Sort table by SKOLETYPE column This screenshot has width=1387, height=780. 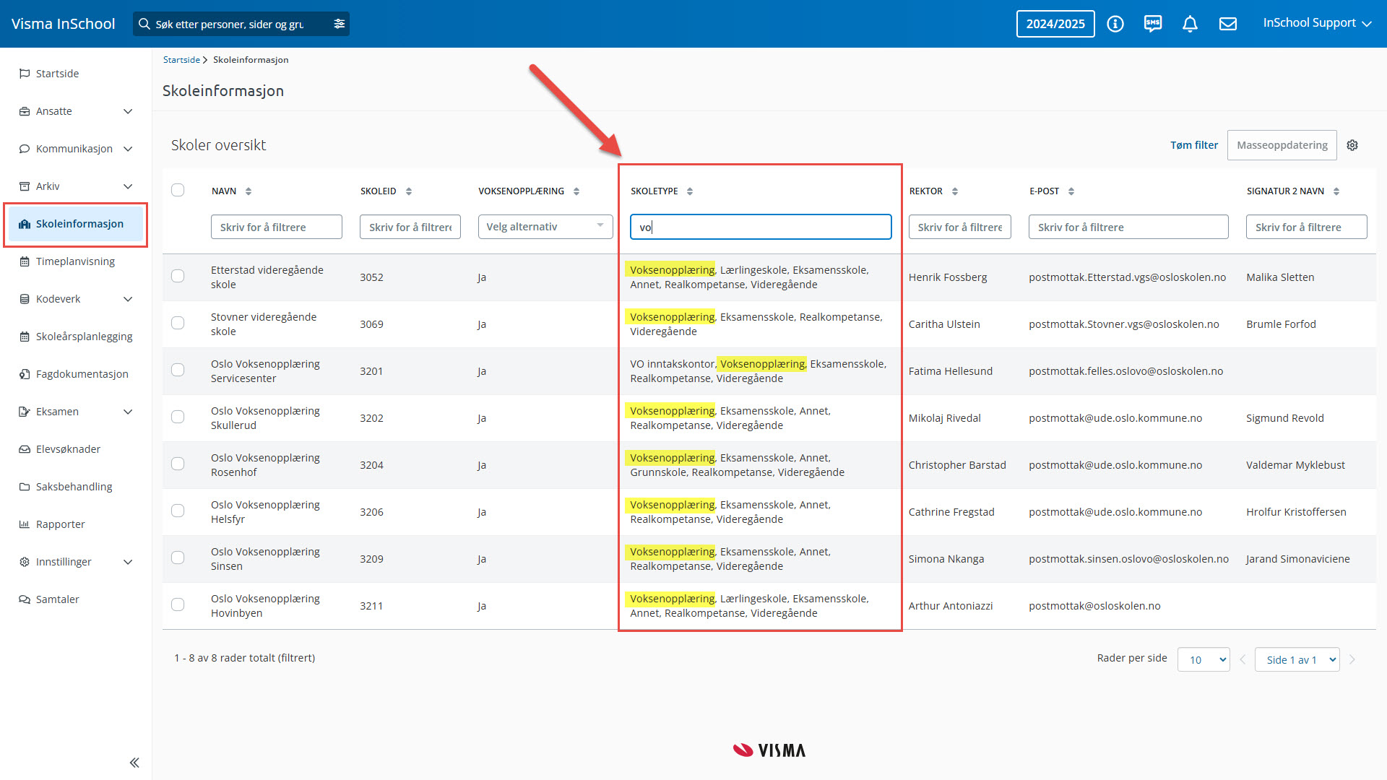(690, 191)
